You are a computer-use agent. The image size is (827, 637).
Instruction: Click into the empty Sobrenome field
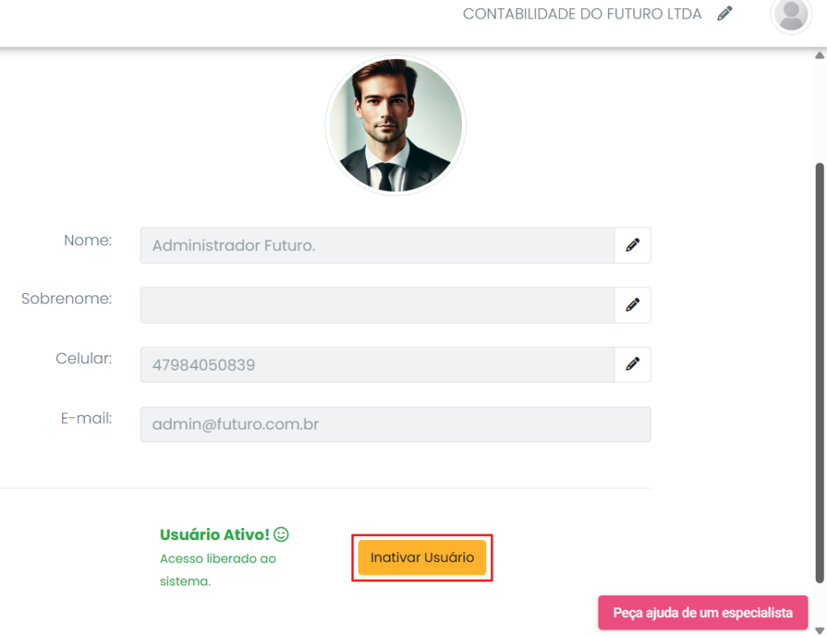[x=377, y=305]
